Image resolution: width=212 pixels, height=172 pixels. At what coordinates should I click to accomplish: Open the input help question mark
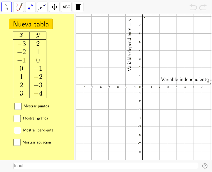pos(205,166)
